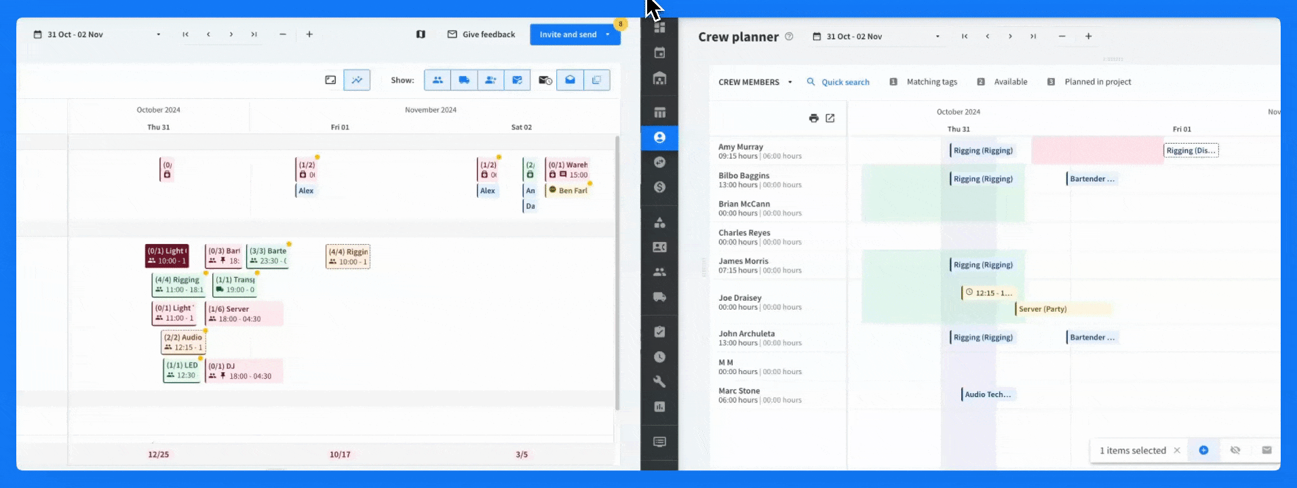Toggle the Show copy-stack filter
The width and height of the screenshot is (1297, 488).
pos(596,80)
